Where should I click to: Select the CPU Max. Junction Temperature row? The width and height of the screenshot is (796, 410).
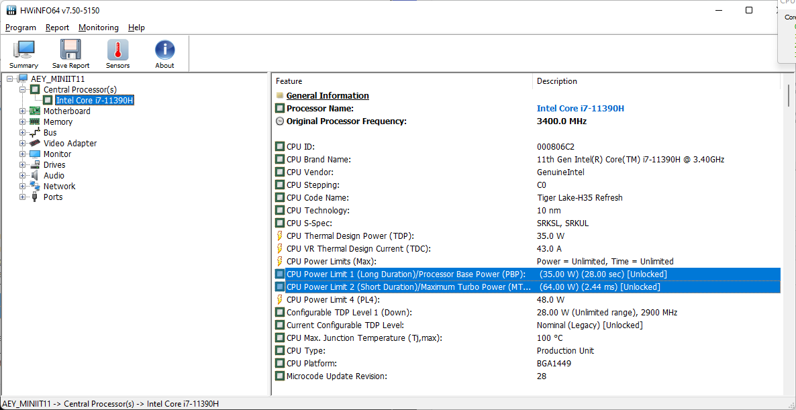[x=527, y=338]
